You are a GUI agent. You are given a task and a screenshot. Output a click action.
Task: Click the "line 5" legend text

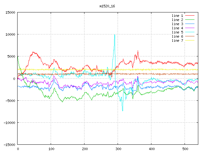click(x=178, y=32)
